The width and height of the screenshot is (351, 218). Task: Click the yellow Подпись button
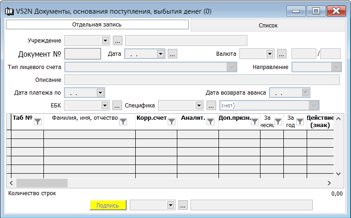[108, 205]
